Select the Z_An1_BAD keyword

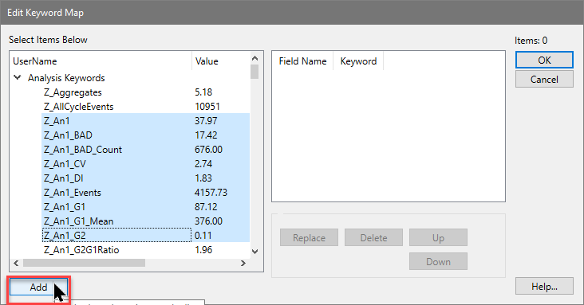68,135
